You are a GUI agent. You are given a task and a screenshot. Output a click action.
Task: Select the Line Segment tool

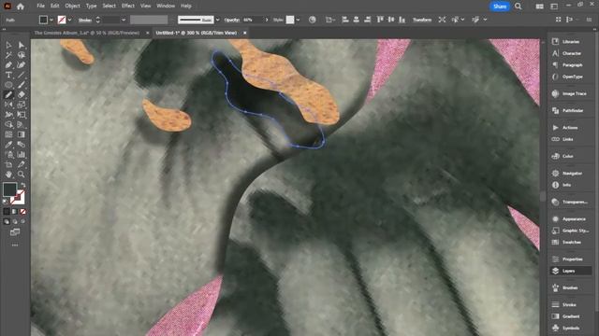click(x=22, y=75)
